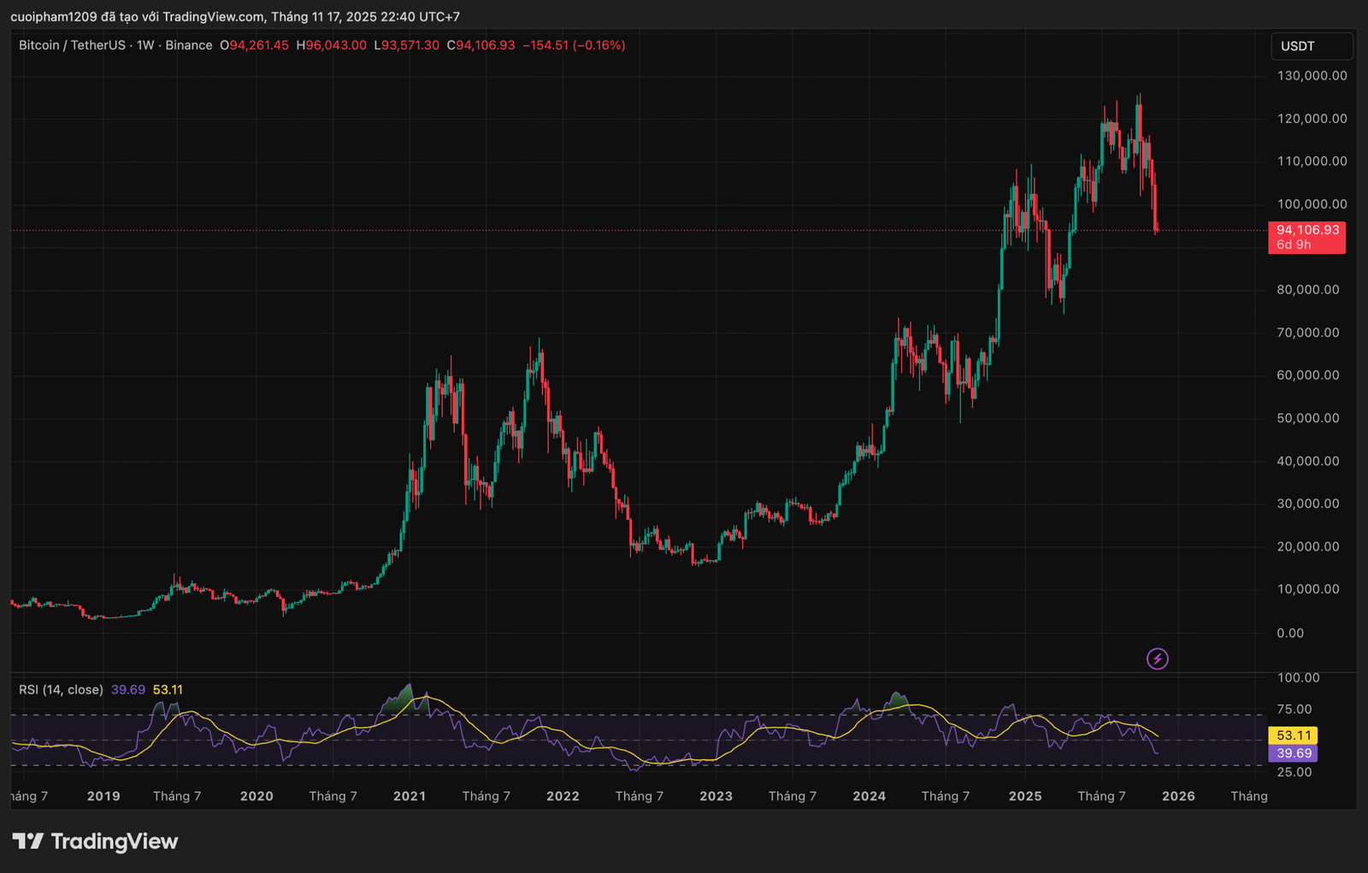This screenshot has height=873, width=1368.
Task: Click the low value L93,571.30 in header
Action: click(406, 45)
